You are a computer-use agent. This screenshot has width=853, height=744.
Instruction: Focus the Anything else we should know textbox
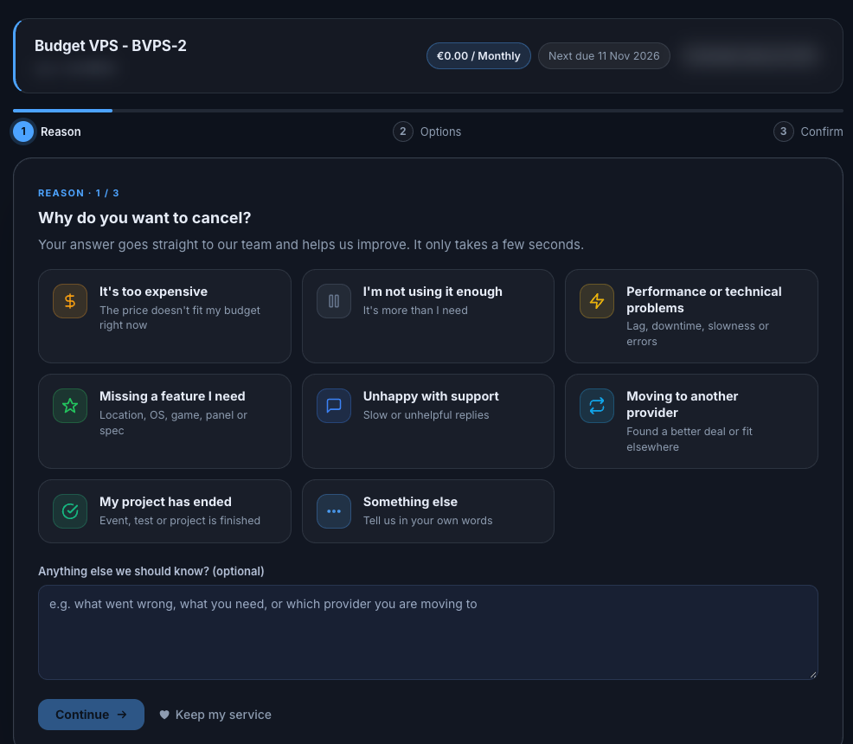tap(427, 632)
